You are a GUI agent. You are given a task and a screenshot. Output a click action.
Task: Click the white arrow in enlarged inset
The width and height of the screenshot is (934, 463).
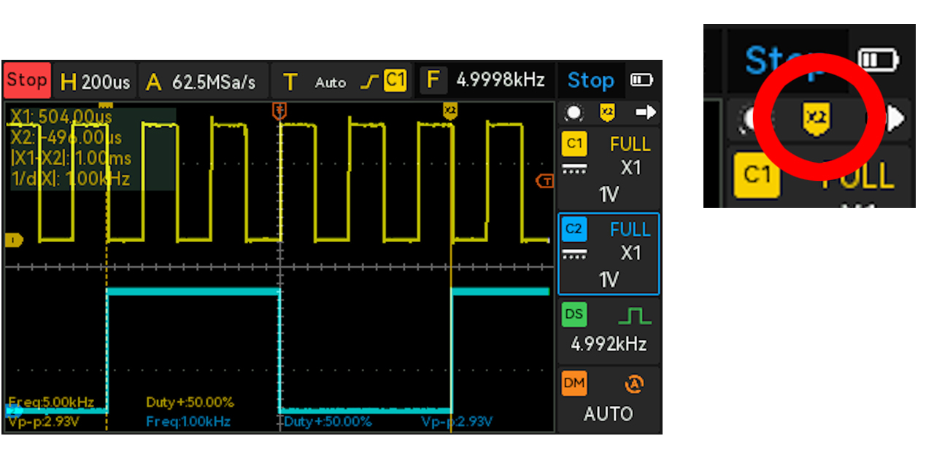click(896, 119)
